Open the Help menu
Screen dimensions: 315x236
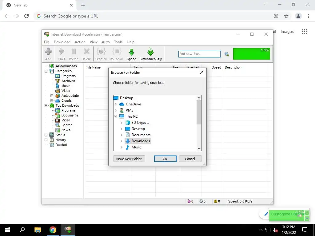point(130,42)
